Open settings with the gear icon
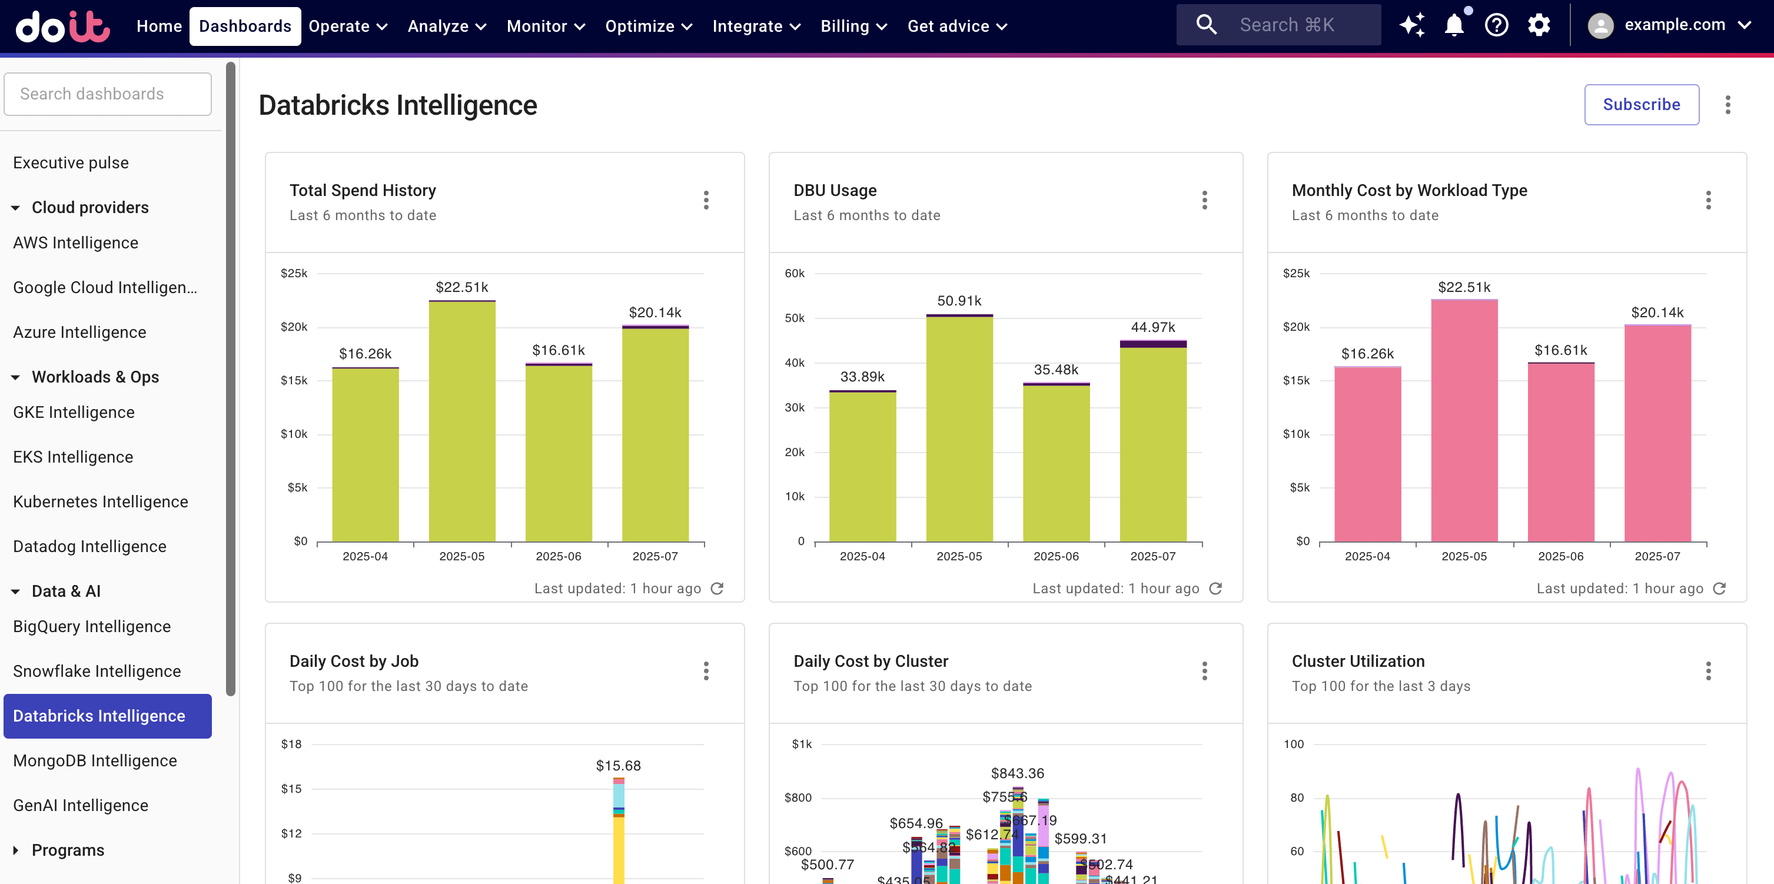This screenshot has width=1774, height=884. tap(1540, 25)
